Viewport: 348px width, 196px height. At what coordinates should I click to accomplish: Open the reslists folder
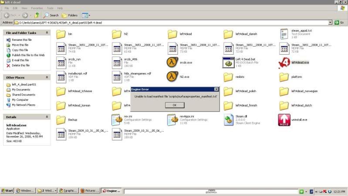coord(228,77)
